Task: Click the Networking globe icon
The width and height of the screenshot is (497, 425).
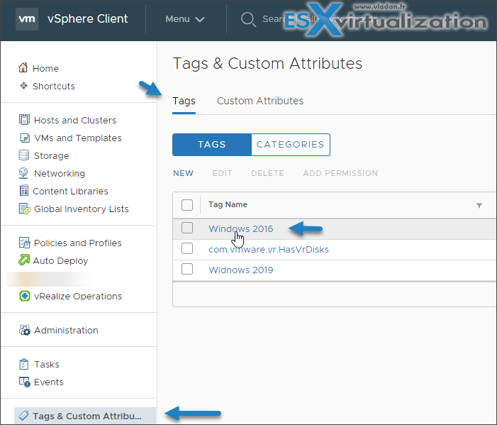Action: tap(23, 173)
